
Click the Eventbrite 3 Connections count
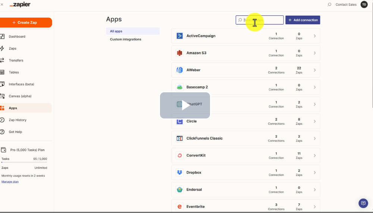point(276,207)
